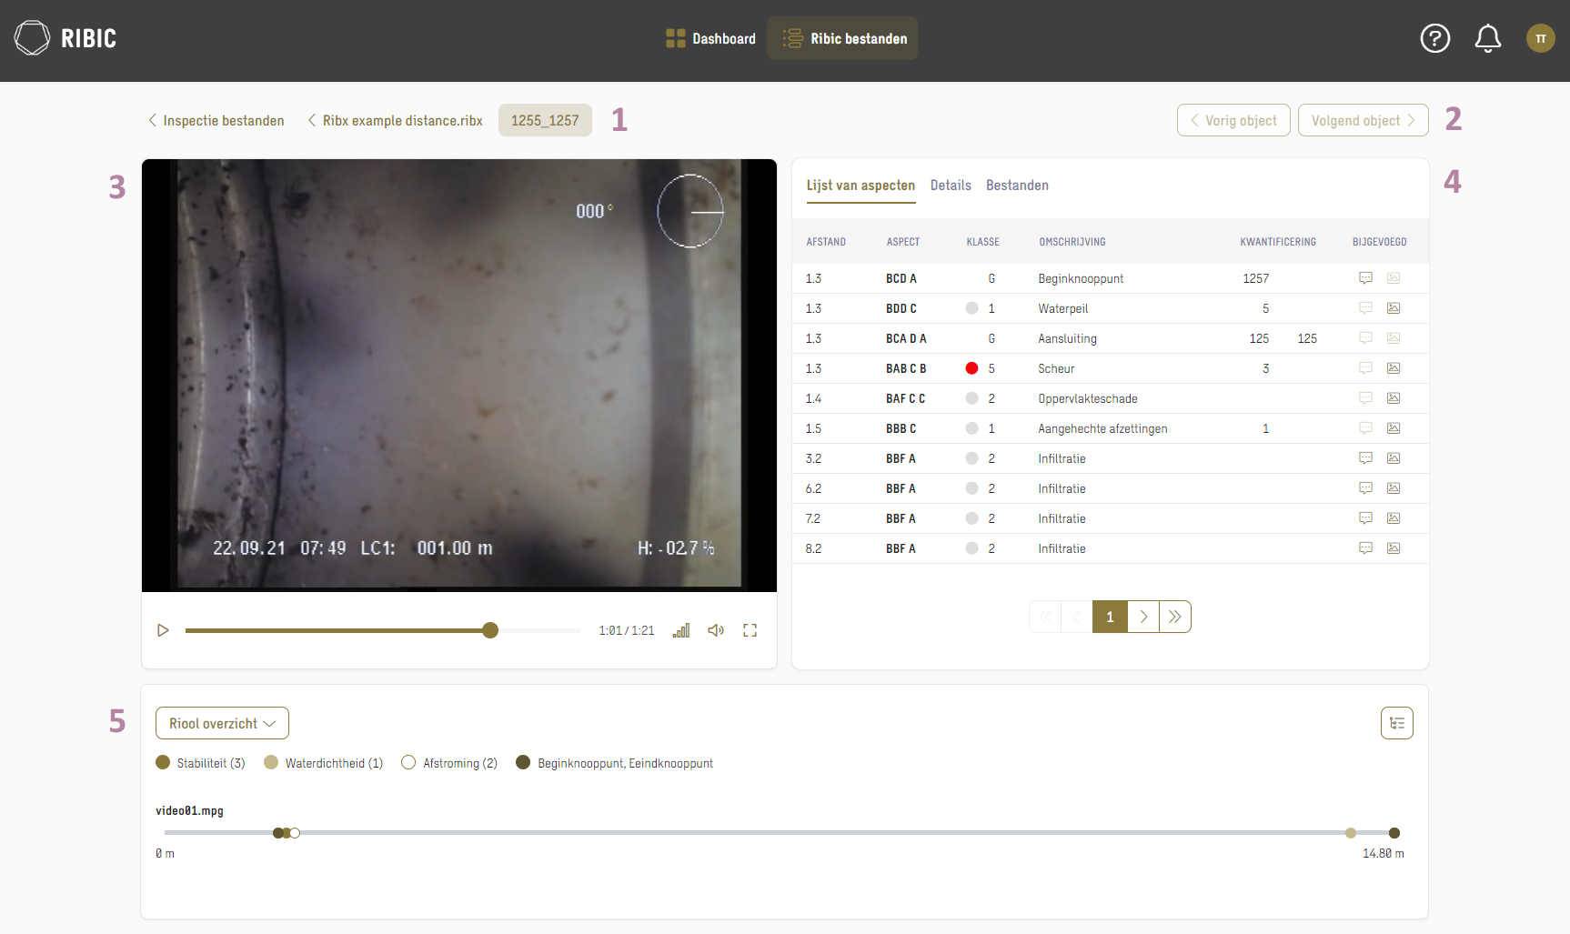1570x934 pixels.
Task: Toggle Waterdichtheid (1) legend filter
Action: pyautogui.click(x=323, y=763)
